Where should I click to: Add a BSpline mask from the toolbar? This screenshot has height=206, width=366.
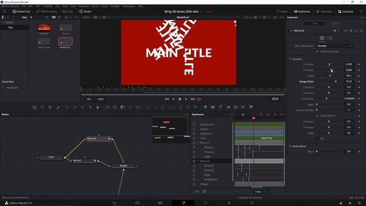171,107
